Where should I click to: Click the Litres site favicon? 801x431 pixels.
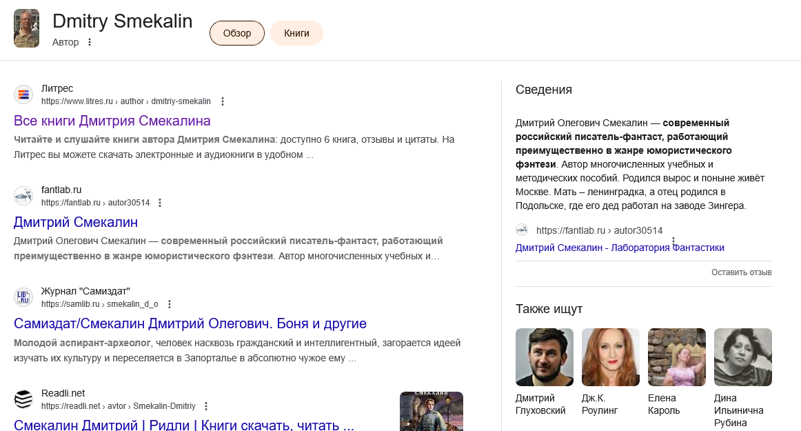(23, 94)
